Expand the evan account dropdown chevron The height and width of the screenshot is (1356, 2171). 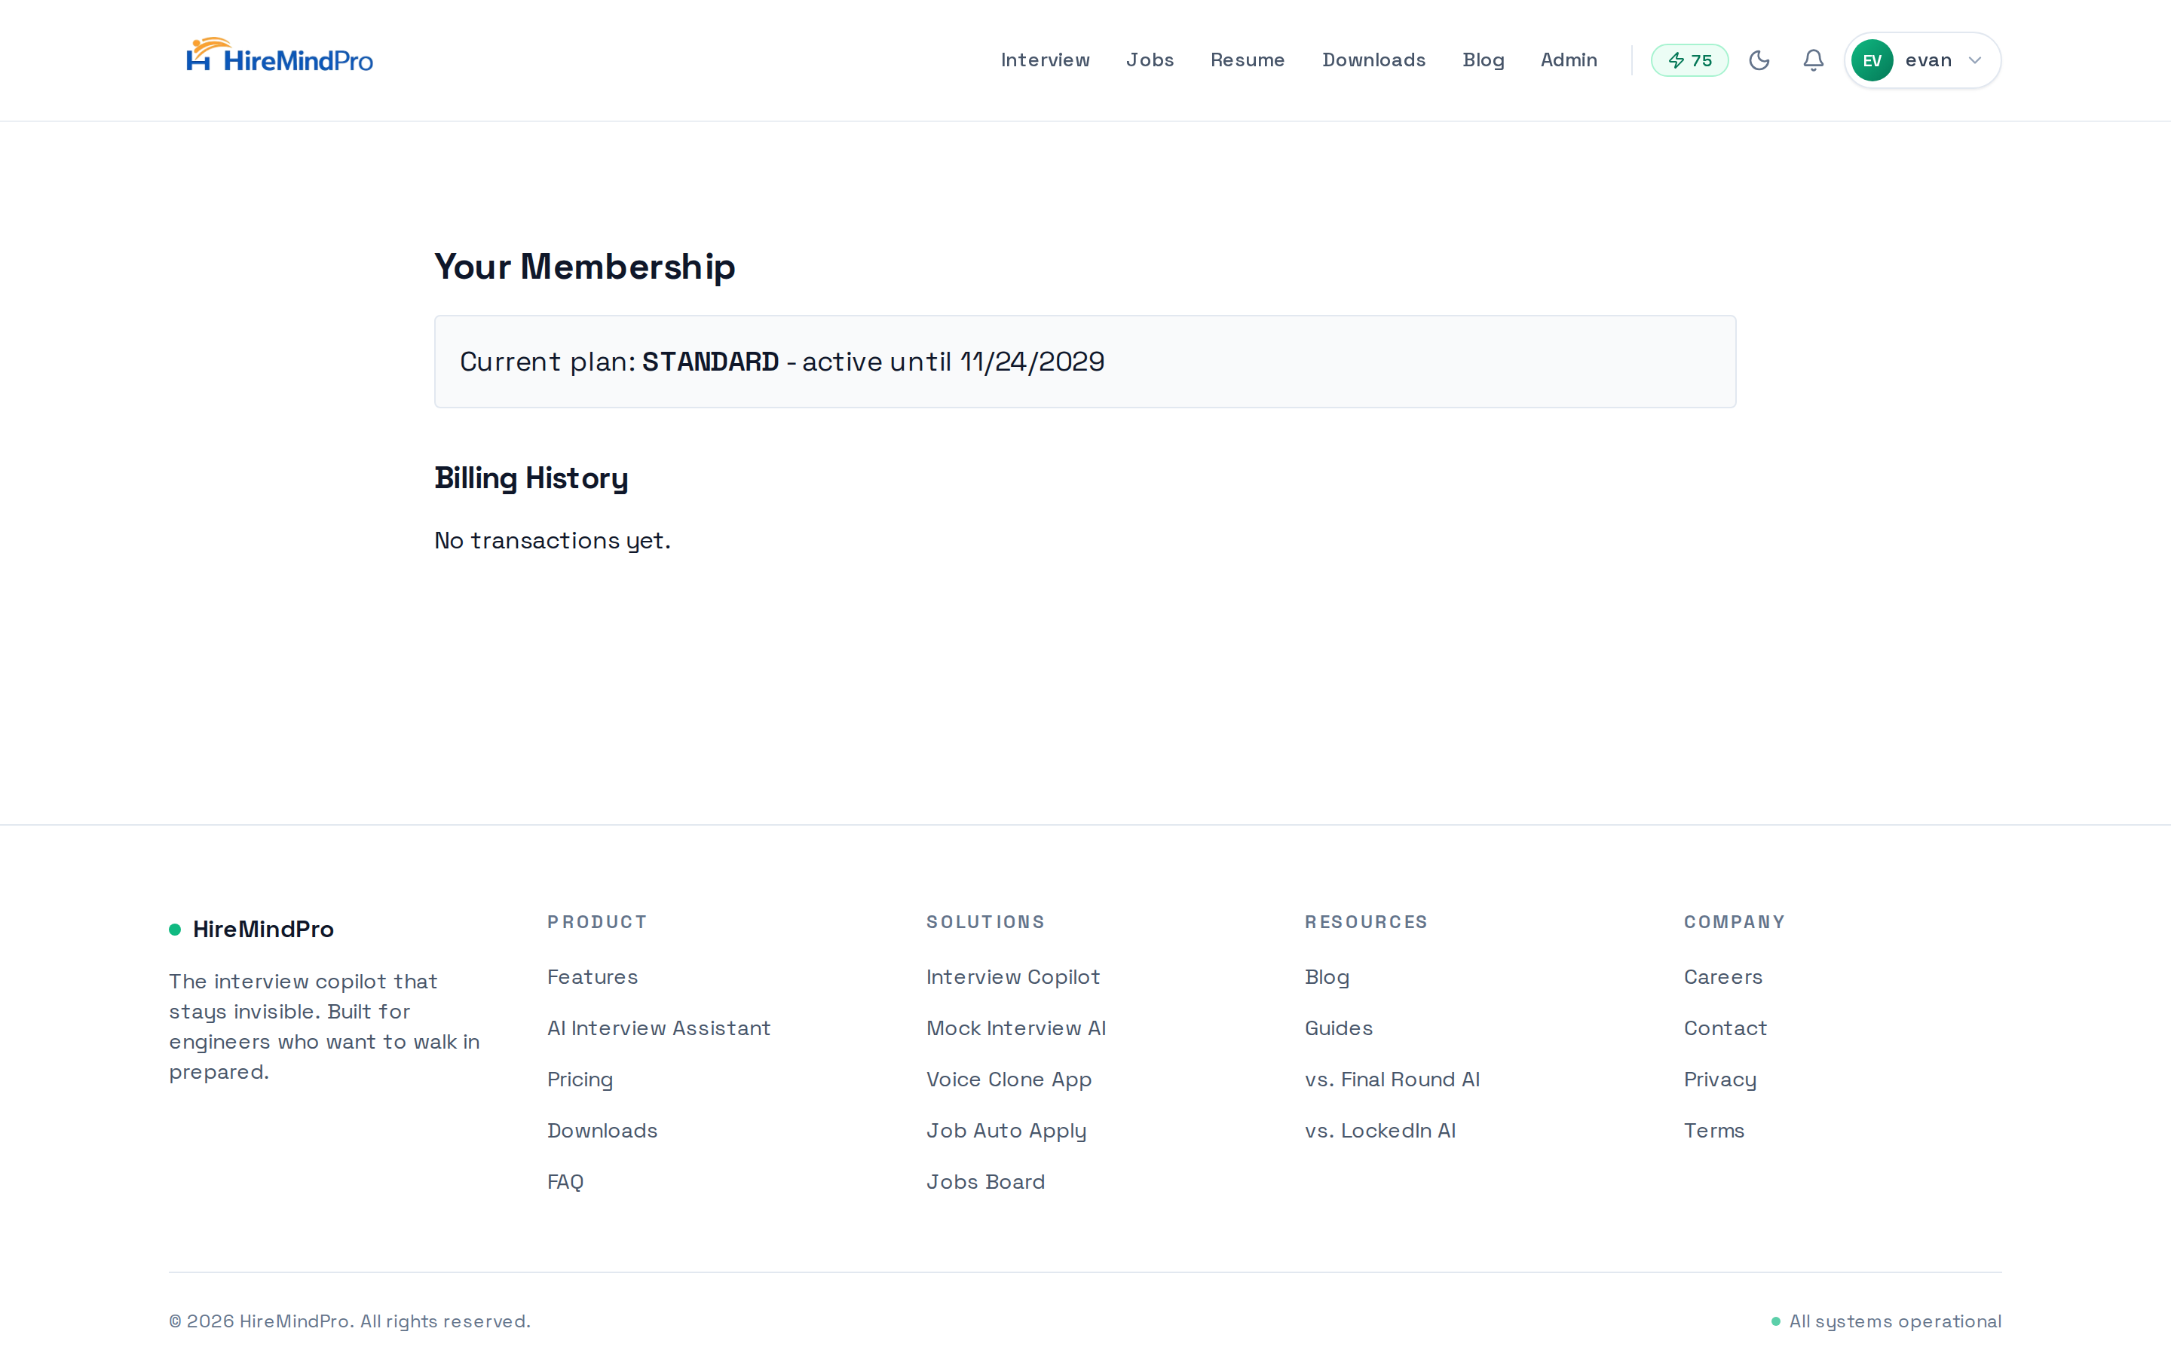(1974, 60)
